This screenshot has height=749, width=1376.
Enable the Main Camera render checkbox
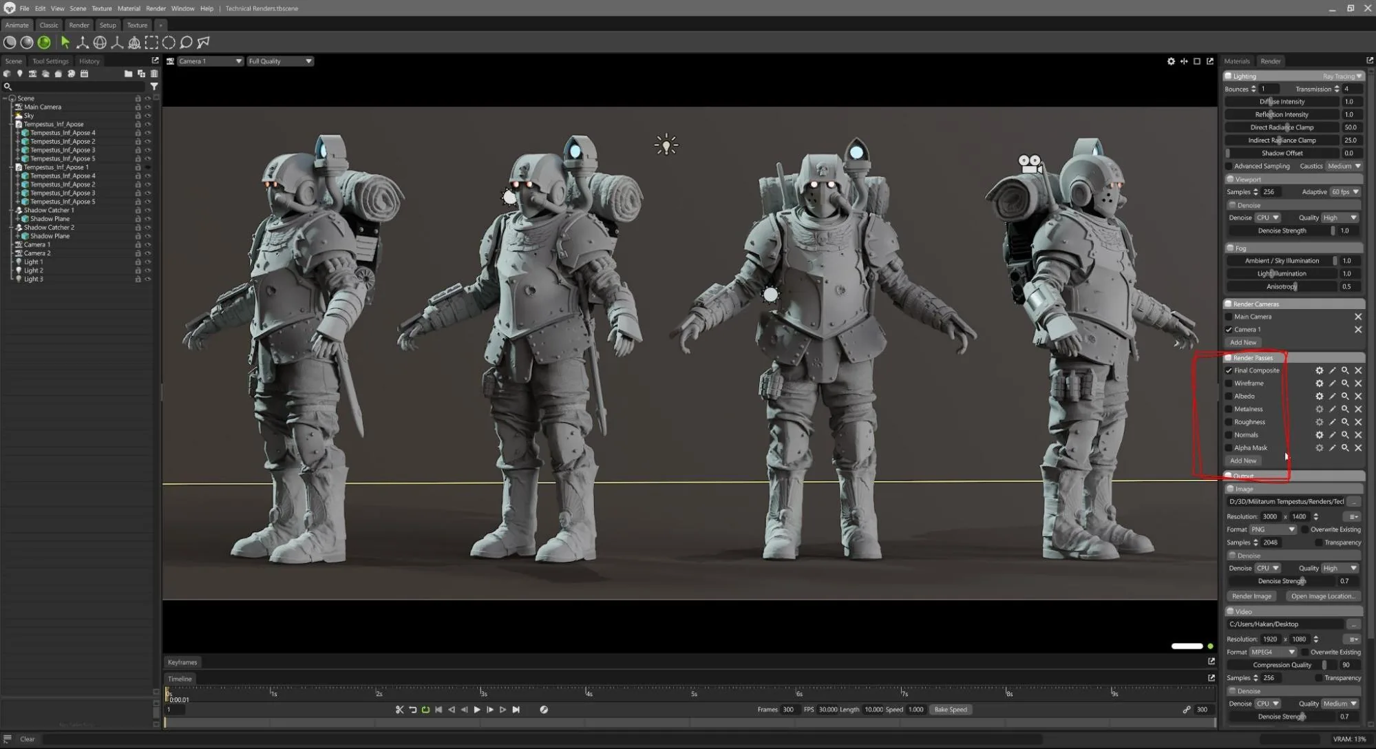click(x=1229, y=317)
